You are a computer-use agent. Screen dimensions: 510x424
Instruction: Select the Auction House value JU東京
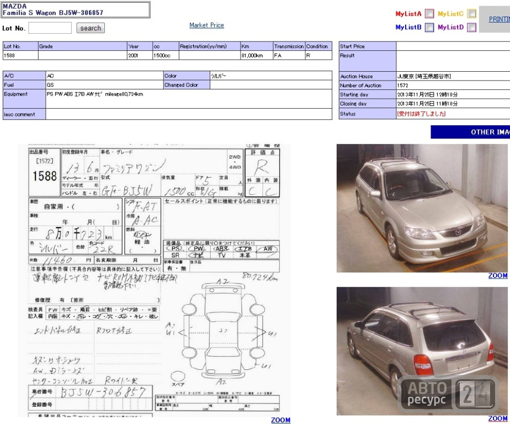click(424, 76)
